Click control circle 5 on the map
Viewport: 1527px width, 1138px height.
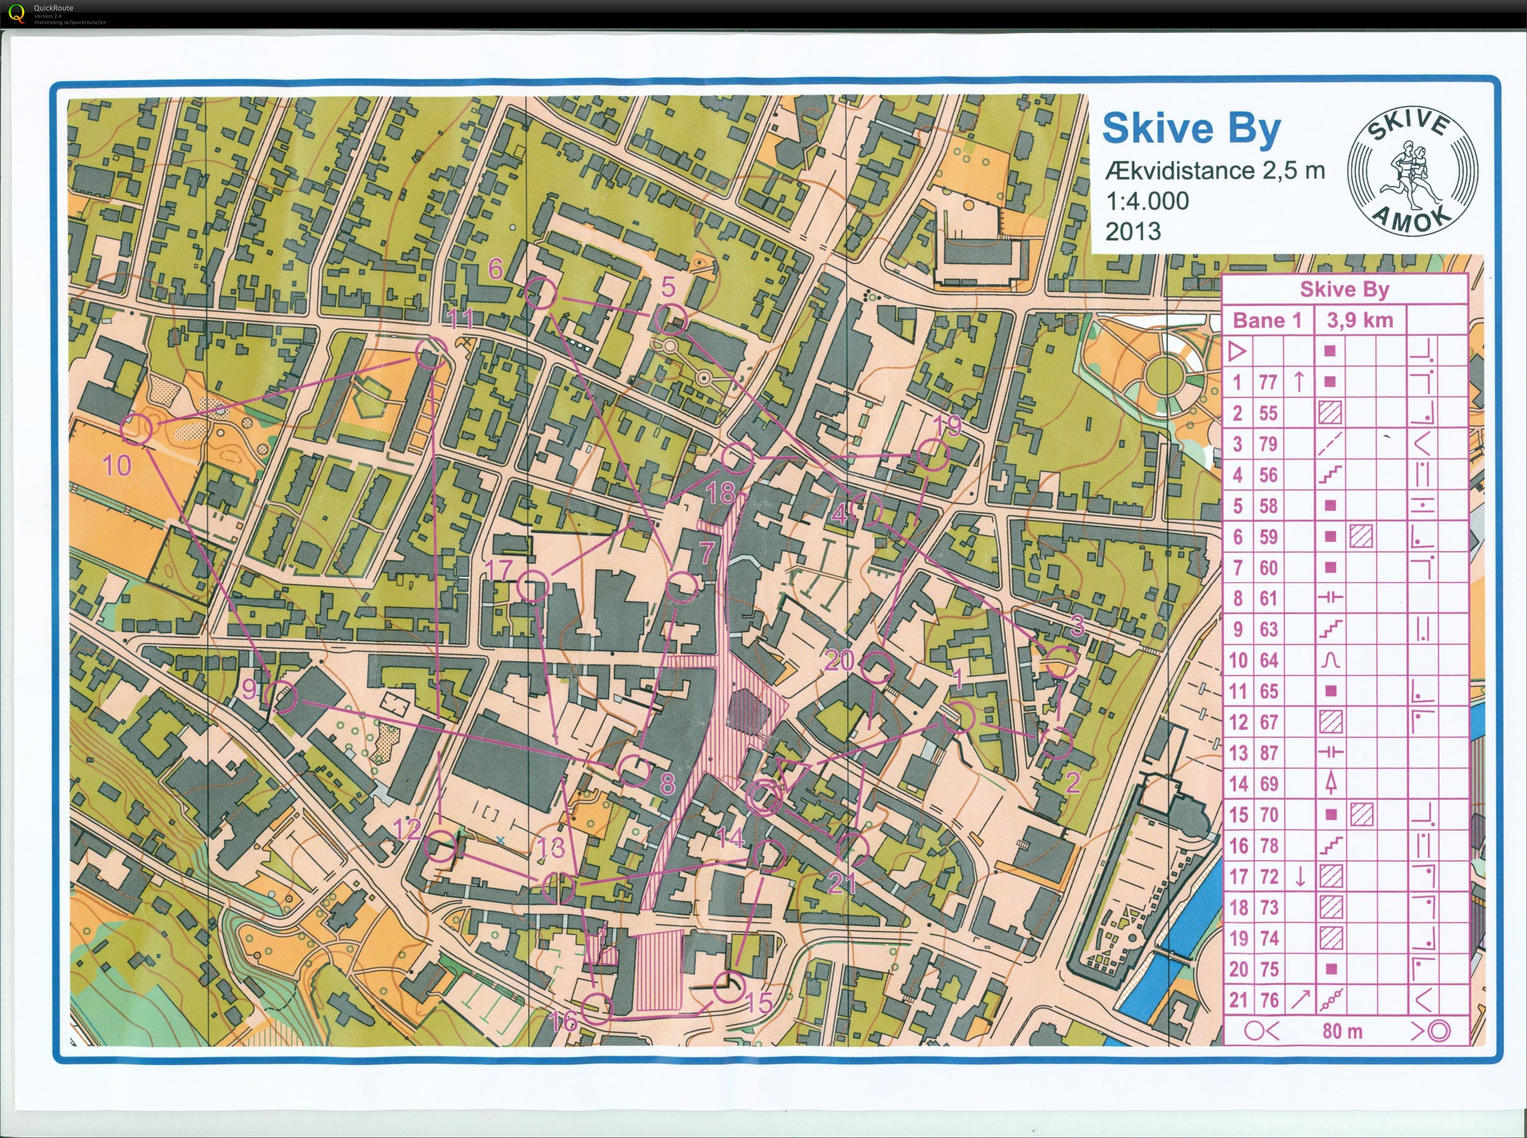pos(671,320)
